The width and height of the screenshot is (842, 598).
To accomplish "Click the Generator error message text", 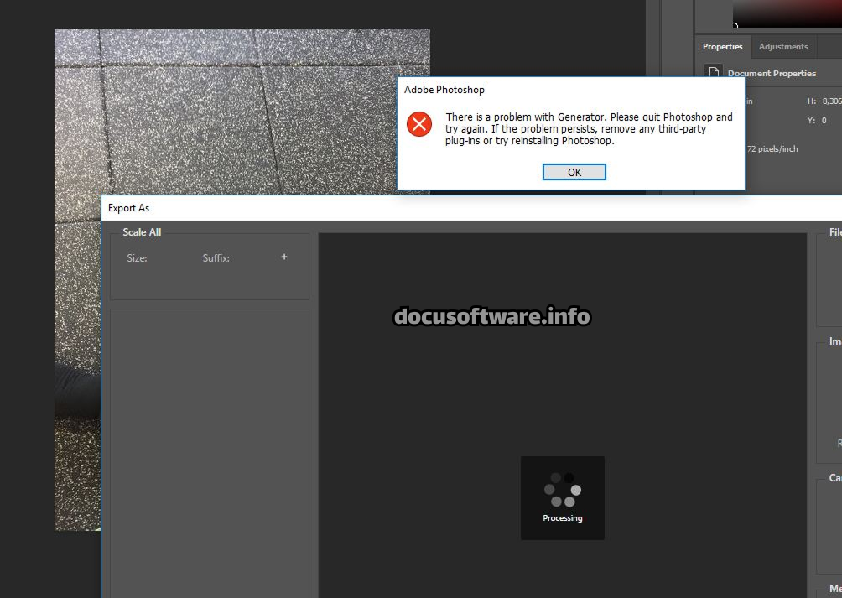I will coord(589,129).
